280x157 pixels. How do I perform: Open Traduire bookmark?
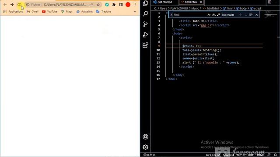(104, 12)
